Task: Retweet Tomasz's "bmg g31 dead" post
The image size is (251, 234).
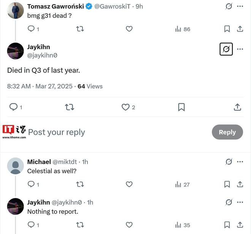Action: coord(80,29)
